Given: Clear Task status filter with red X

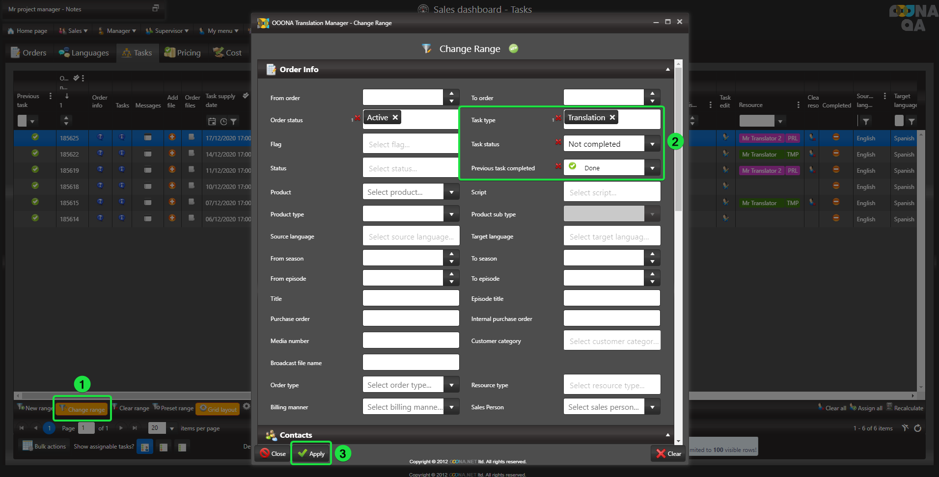Looking at the screenshot, I should (558, 142).
